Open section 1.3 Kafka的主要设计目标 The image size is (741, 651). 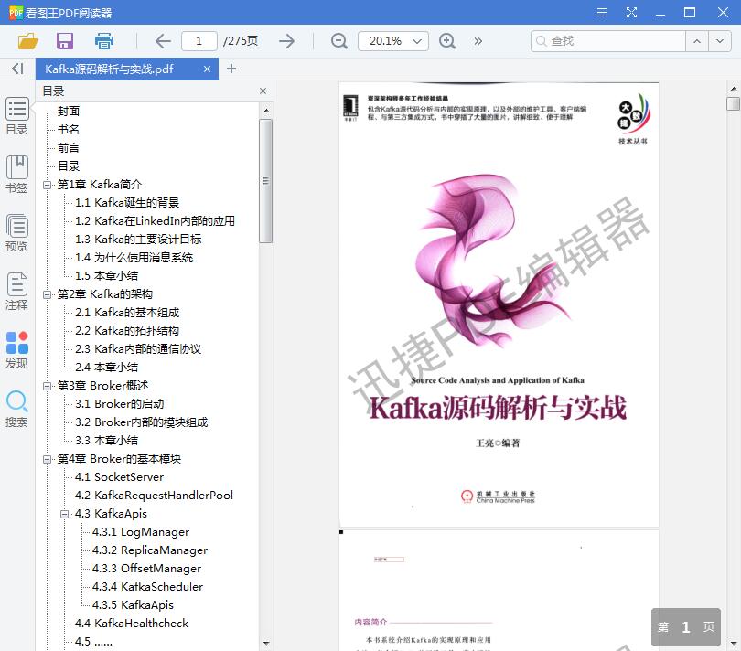(138, 240)
